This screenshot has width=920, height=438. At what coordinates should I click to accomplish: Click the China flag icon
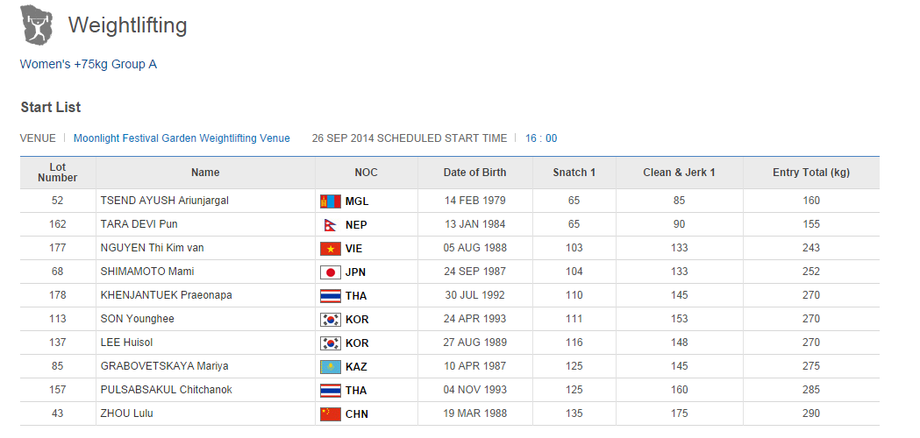coord(330,413)
